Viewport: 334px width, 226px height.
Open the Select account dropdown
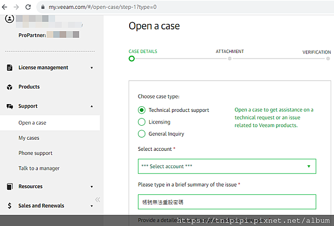227,166
